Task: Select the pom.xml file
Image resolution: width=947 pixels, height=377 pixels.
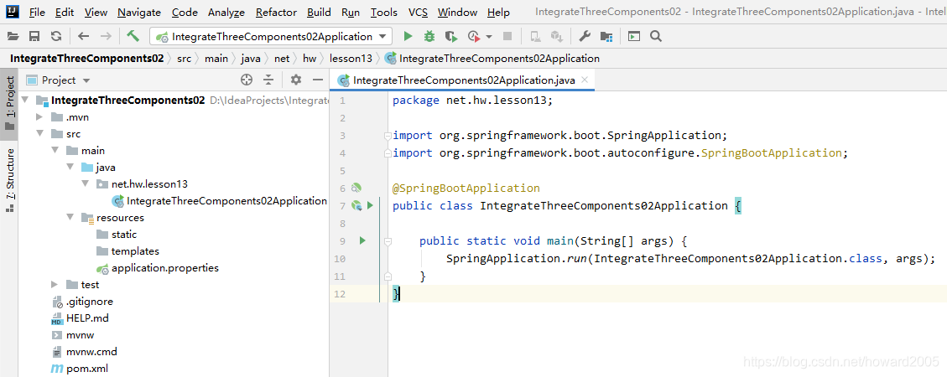Action: coord(80,368)
